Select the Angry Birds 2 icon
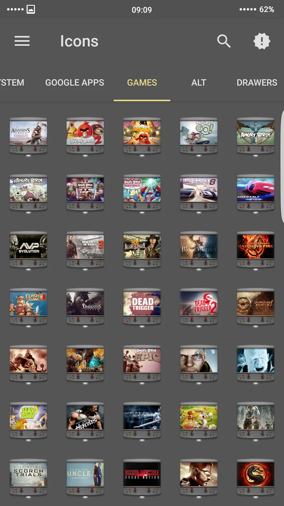Viewport: 284px width, 506px height. click(x=85, y=135)
